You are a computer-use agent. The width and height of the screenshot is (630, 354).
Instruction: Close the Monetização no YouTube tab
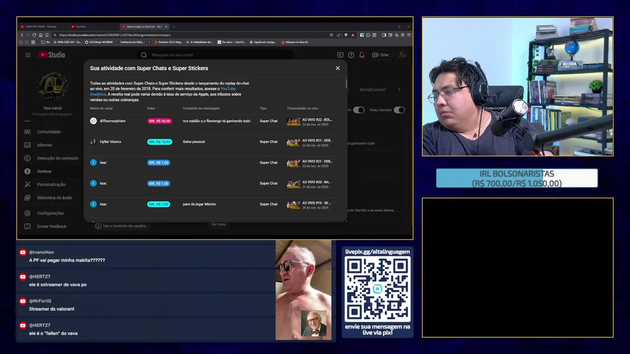click(166, 27)
